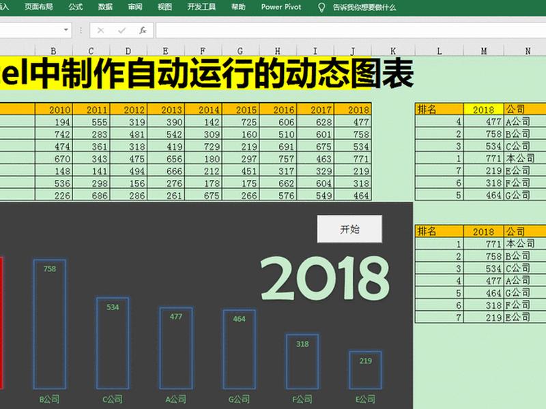Select cell with value 451
Image resolution: width=546 pixels, height=409 pixels.
(x=240, y=171)
